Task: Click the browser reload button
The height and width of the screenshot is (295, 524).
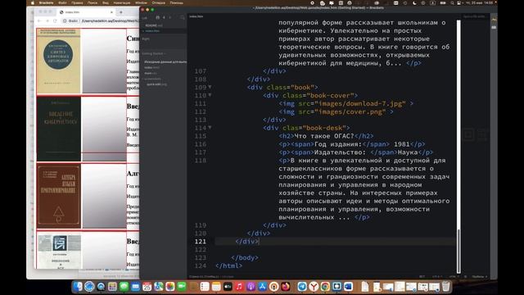Action: (55, 20)
